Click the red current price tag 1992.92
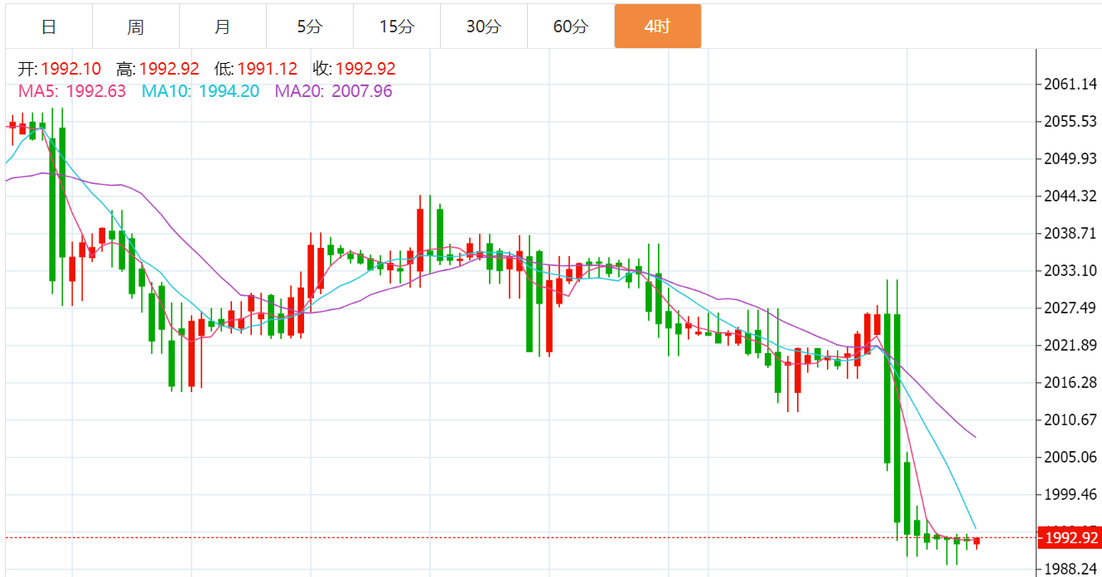 [1070, 539]
